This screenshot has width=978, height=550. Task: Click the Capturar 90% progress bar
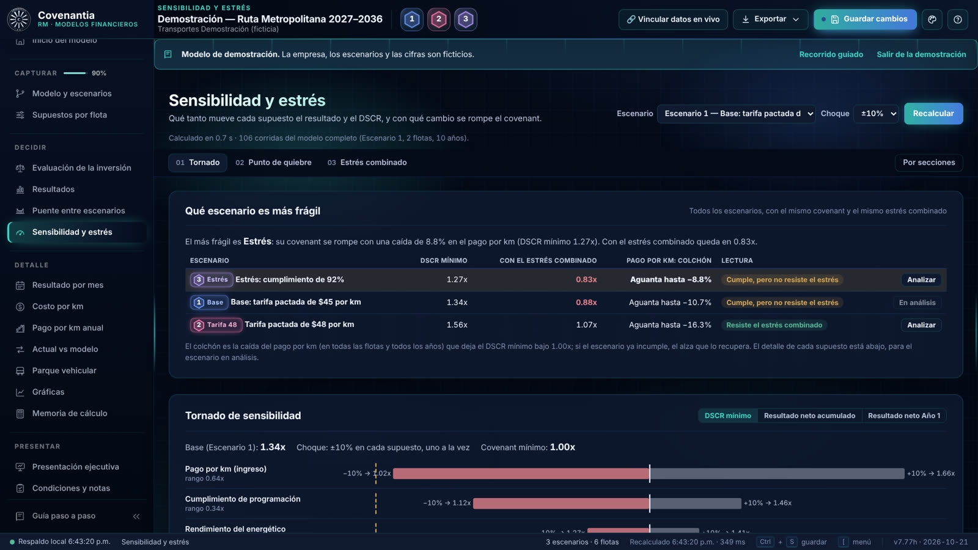(x=75, y=73)
